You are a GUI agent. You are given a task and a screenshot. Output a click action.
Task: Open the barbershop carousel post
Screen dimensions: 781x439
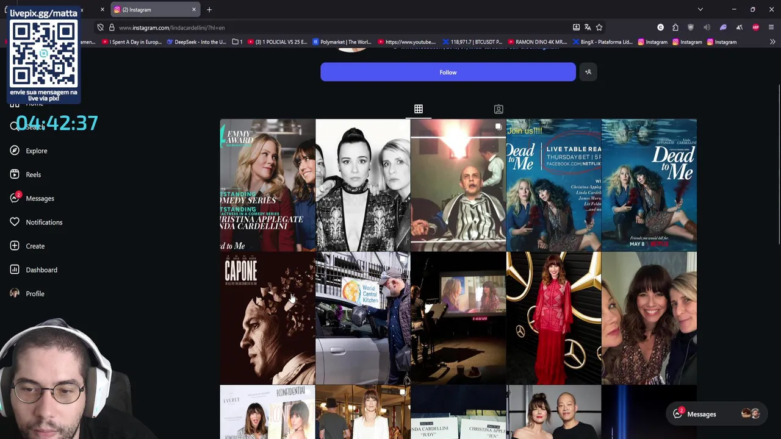[x=458, y=185]
